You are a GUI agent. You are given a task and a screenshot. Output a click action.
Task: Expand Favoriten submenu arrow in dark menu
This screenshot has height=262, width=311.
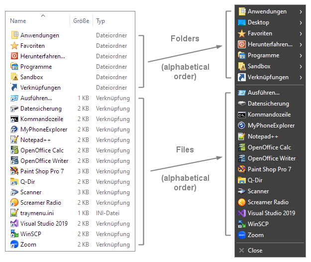pos(301,33)
